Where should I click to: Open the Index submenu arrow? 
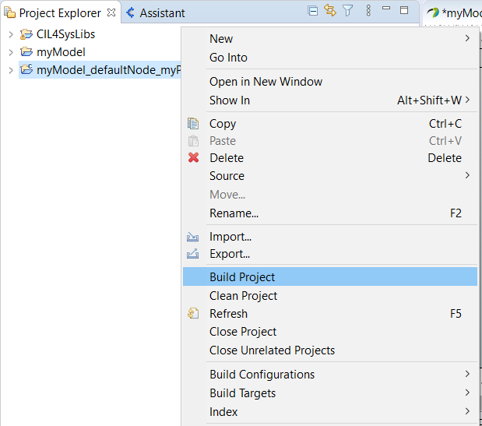(467, 411)
